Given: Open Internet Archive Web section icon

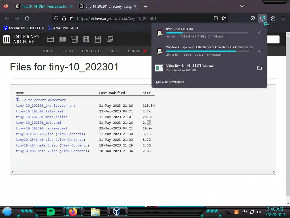Looking at the screenshot, I should tap(50, 39).
